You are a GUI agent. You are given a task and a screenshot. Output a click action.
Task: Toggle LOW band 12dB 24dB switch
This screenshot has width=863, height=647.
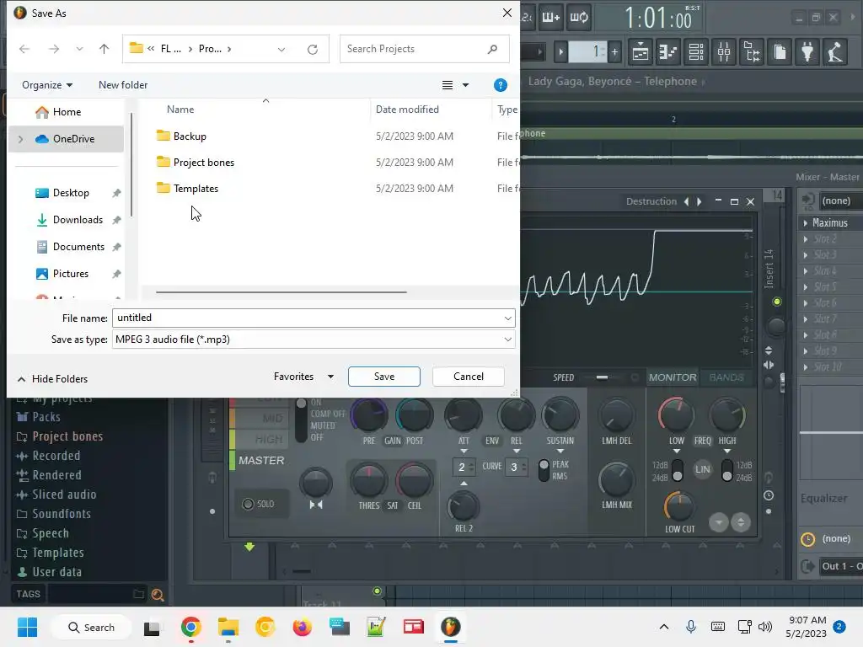678,470
